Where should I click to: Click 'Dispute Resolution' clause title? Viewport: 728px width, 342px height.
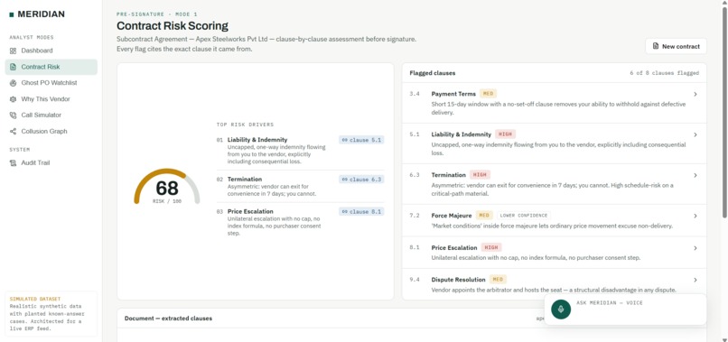click(x=458, y=280)
